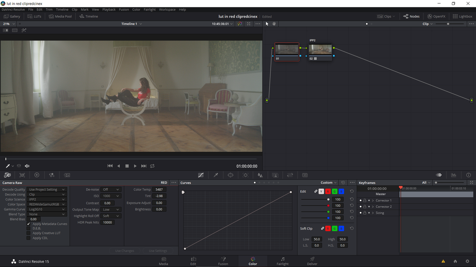The image size is (476, 267).
Task: Toggle the OpenFX panel button
Action: pyautogui.click(x=436, y=16)
